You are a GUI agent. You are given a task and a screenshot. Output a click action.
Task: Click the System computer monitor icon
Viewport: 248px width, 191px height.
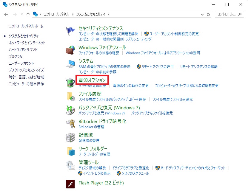pos(70,64)
